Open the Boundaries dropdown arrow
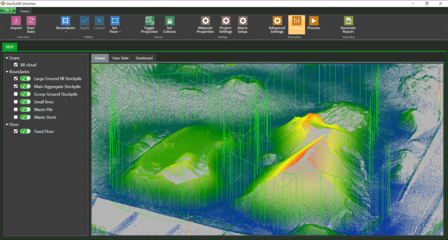The image size is (448, 240). point(66,32)
